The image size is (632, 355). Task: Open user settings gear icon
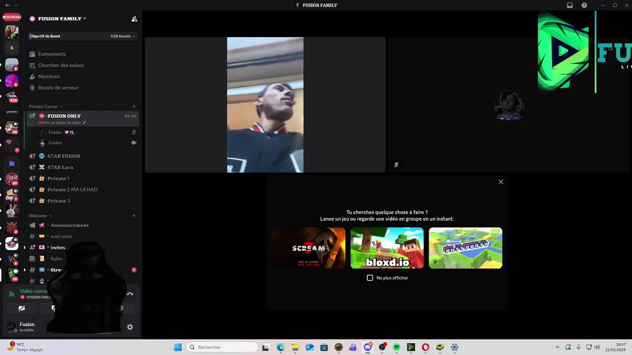(130, 327)
